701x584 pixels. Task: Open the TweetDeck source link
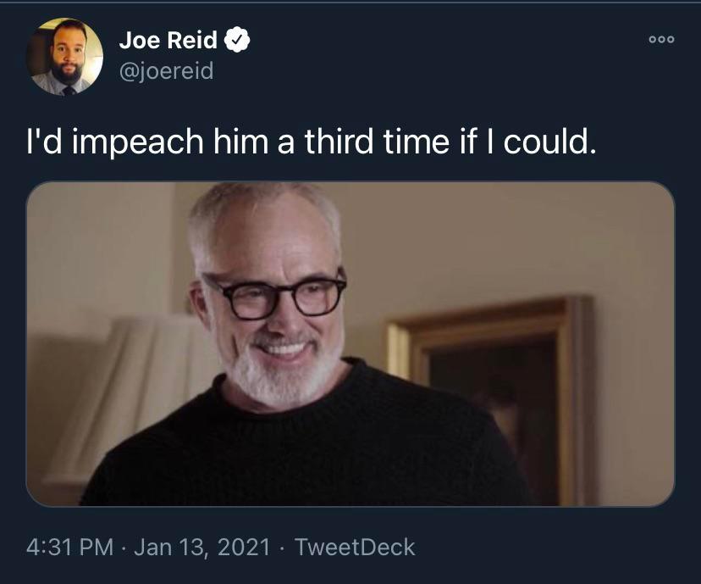(x=354, y=547)
